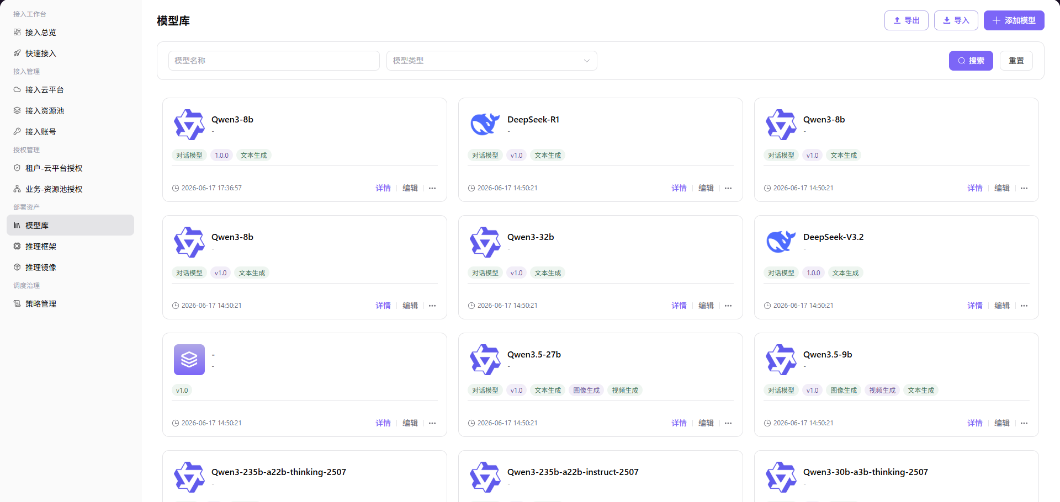
Task: Add a model with 添加模型
Action: click(x=1014, y=20)
